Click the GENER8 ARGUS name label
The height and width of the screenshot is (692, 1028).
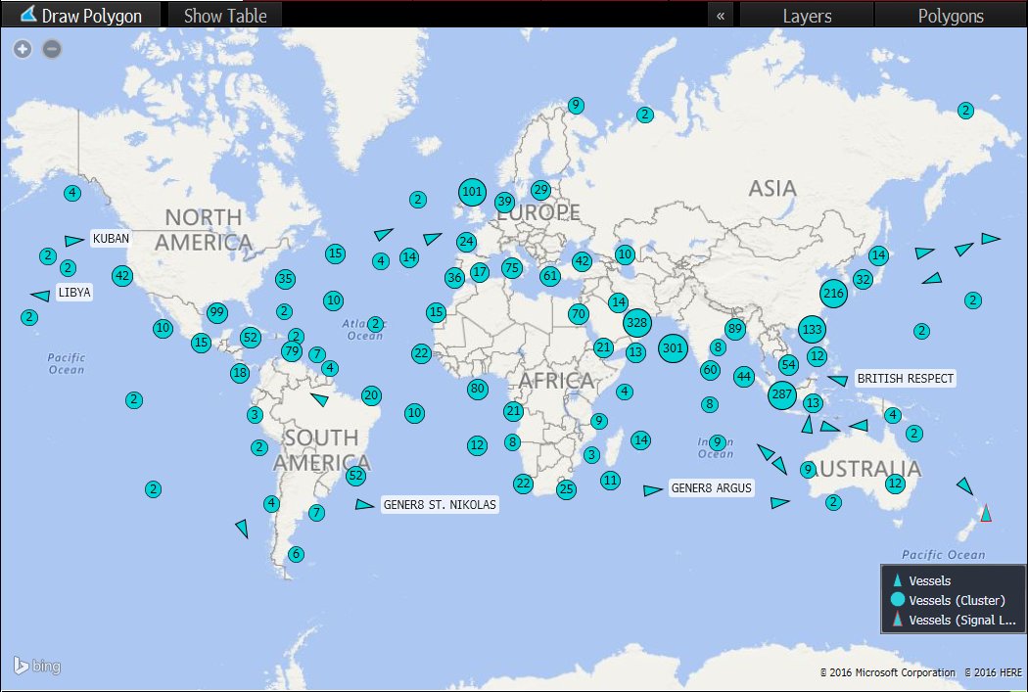712,488
